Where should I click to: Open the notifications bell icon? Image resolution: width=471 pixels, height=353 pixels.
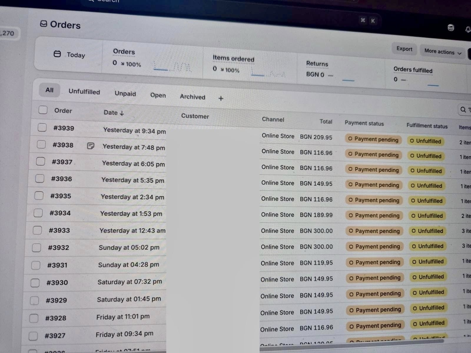pyautogui.click(x=467, y=29)
